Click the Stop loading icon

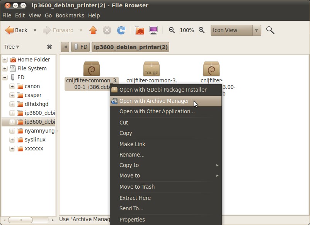pyautogui.click(x=107, y=30)
